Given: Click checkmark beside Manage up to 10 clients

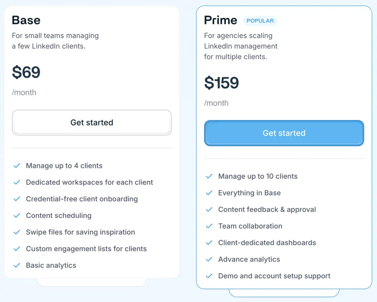Looking at the screenshot, I should tap(209, 176).
